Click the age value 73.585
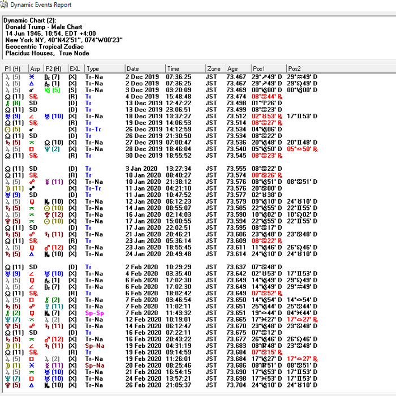The height and width of the screenshot is (396, 396). (x=236, y=208)
